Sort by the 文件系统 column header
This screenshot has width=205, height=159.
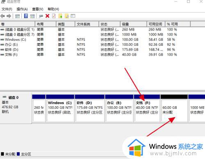click(87, 24)
